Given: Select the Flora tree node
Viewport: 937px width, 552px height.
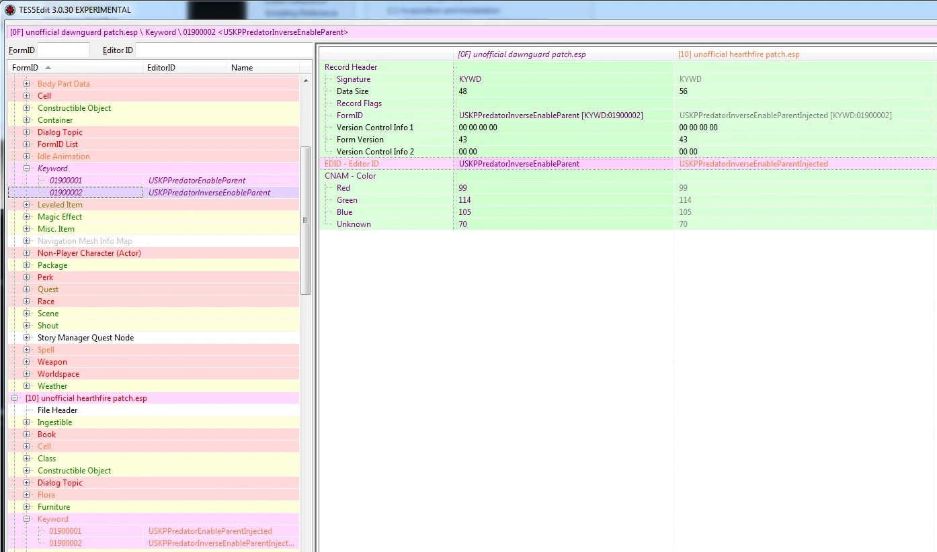Looking at the screenshot, I should point(46,495).
